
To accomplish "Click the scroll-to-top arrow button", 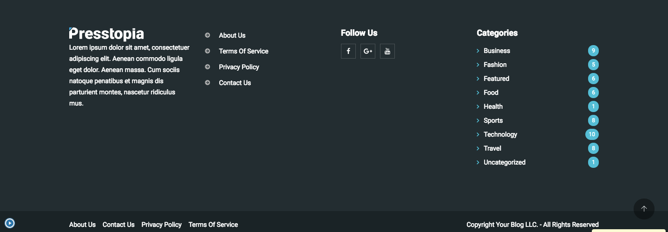I will [644, 209].
